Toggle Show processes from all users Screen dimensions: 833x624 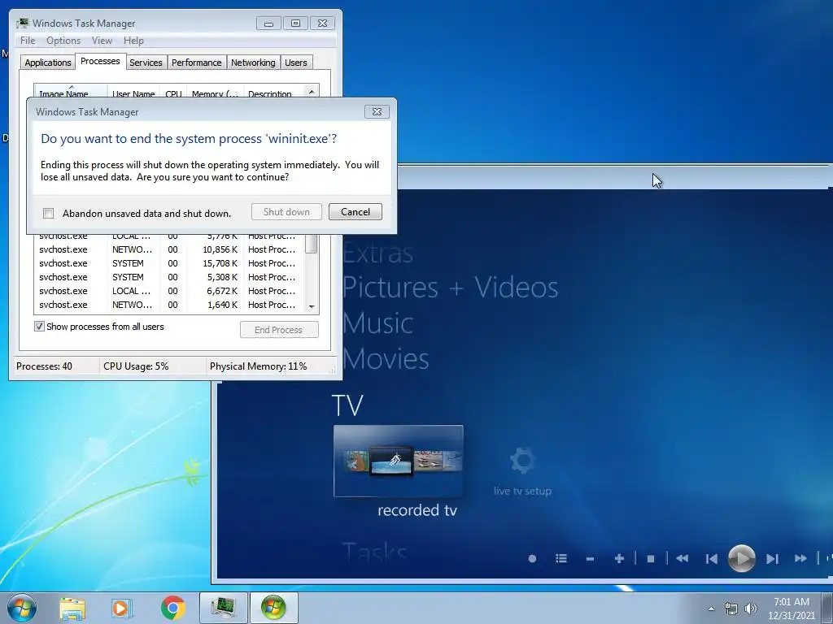pos(39,327)
